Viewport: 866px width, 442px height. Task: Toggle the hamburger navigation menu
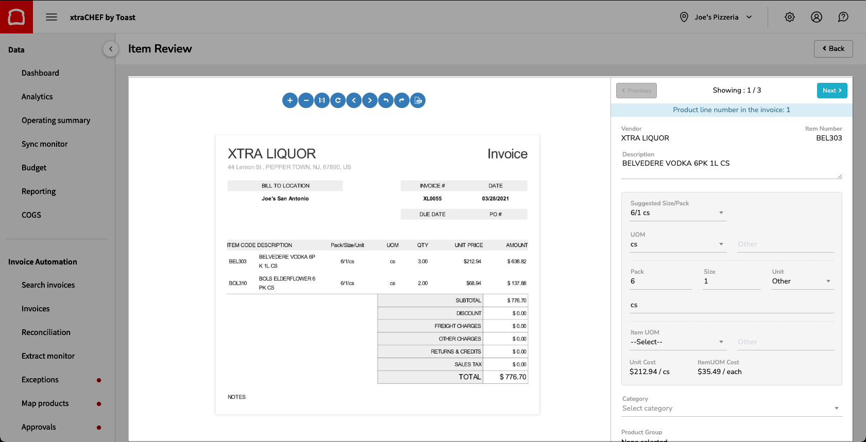(x=52, y=17)
